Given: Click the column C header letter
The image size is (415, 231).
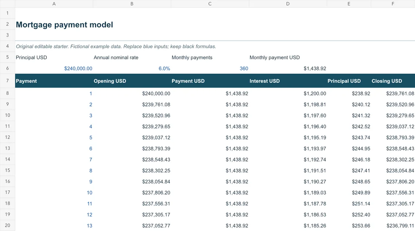Looking at the screenshot, I should pyautogui.click(x=210, y=4).
